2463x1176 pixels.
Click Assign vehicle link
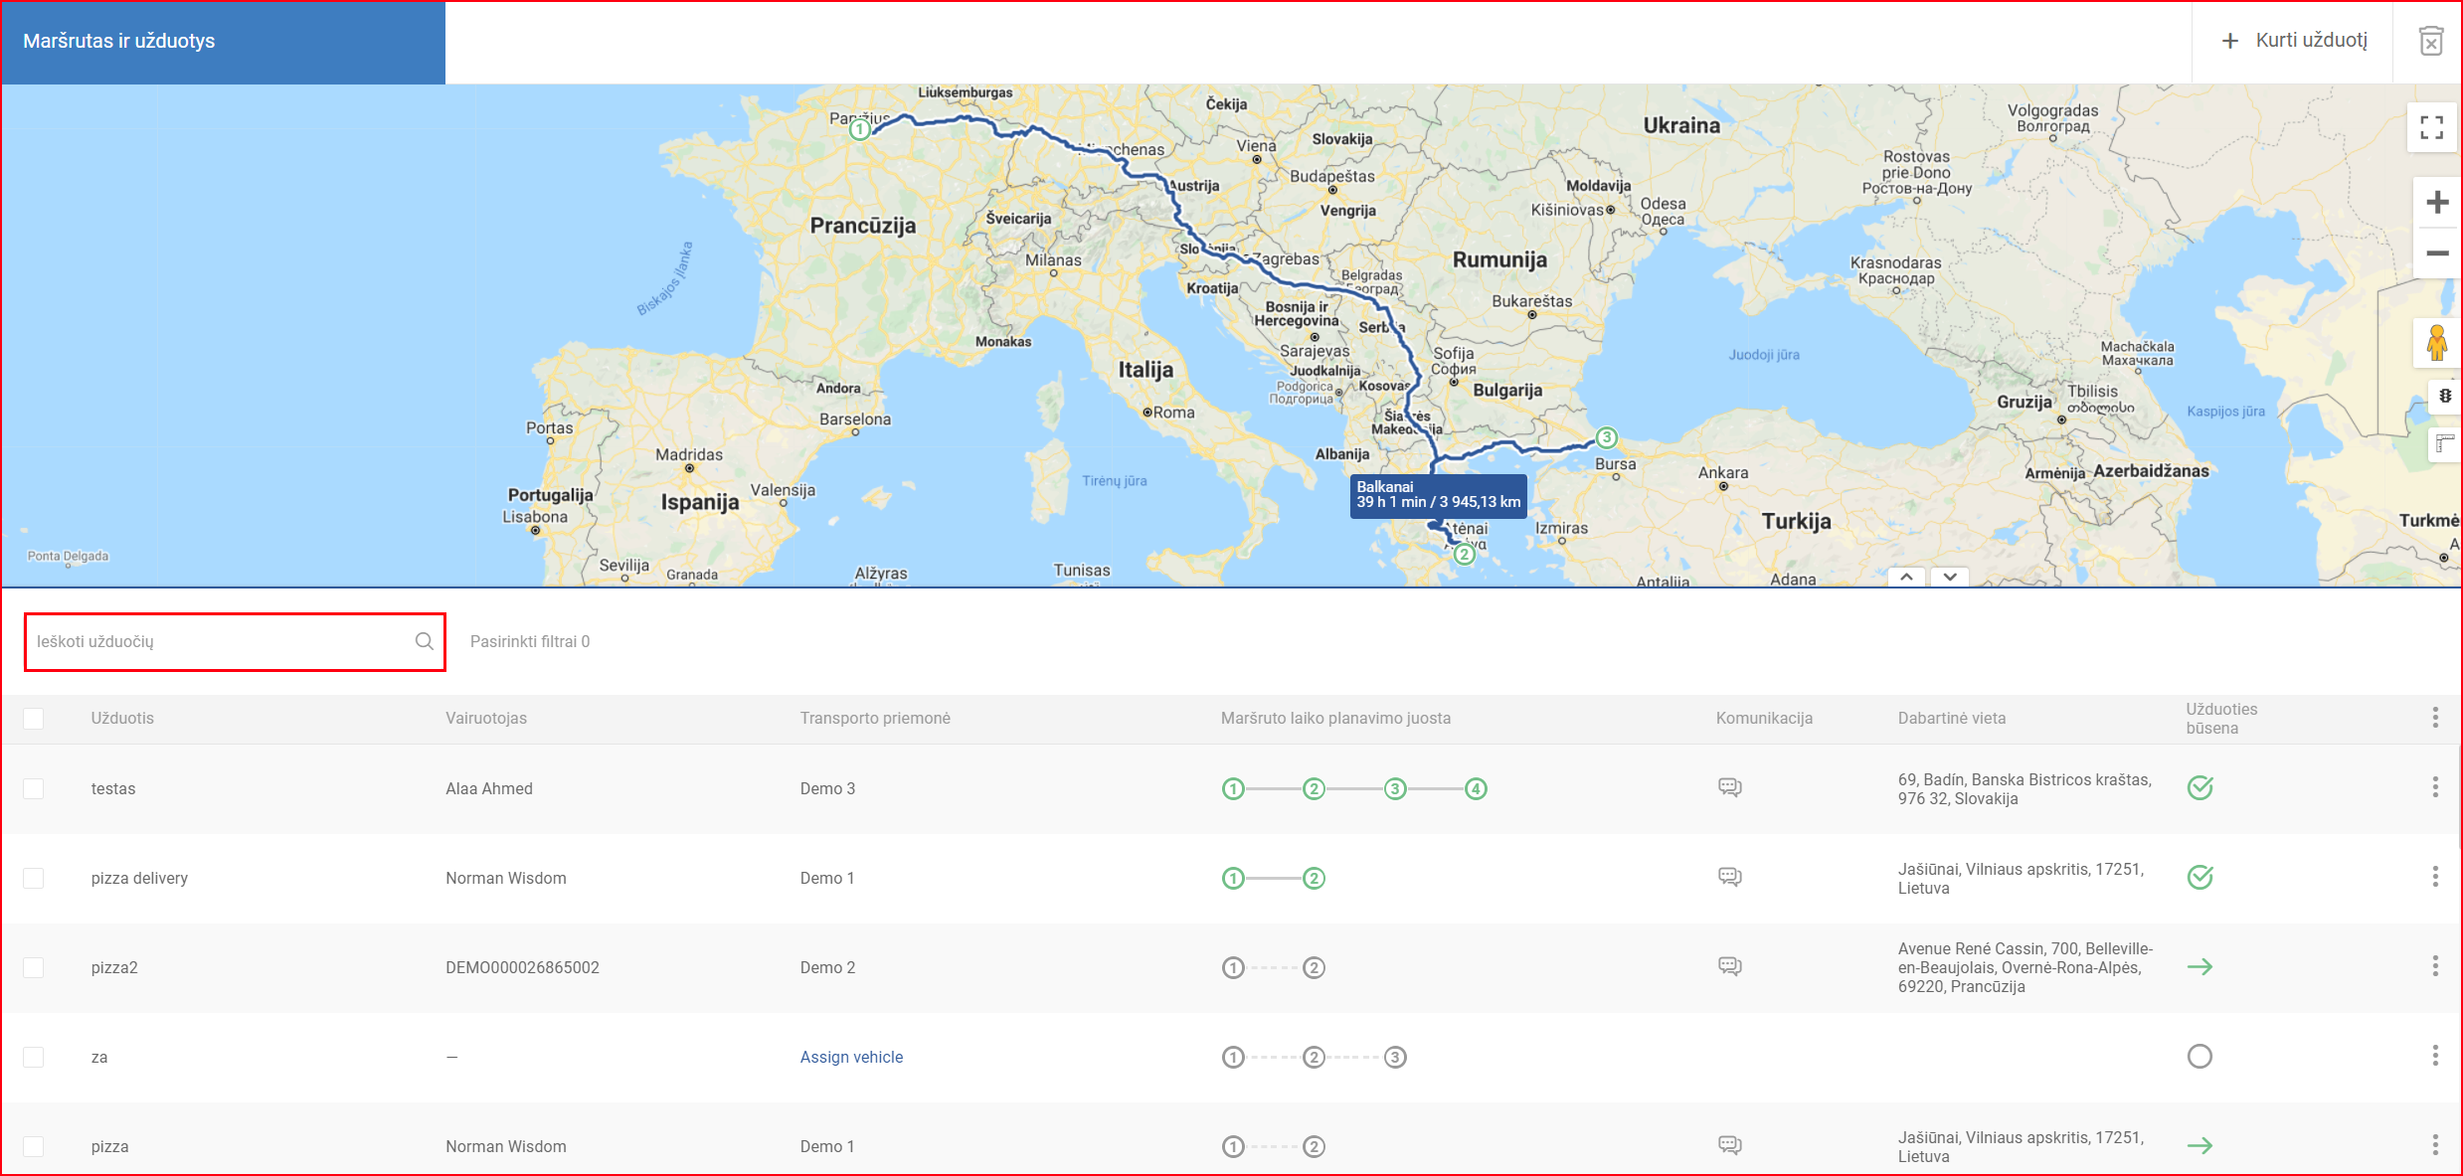pos(851,1057)
